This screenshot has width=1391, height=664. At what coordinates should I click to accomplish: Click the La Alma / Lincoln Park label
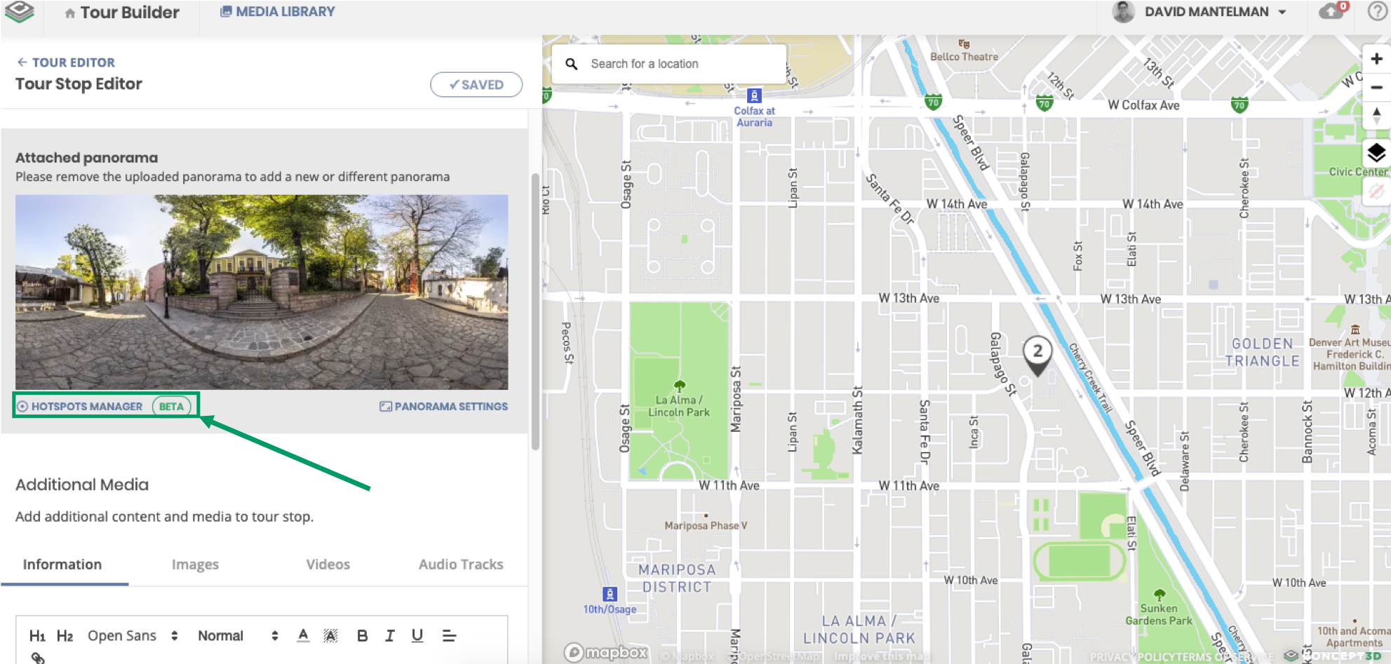click(x=679, y=406)
